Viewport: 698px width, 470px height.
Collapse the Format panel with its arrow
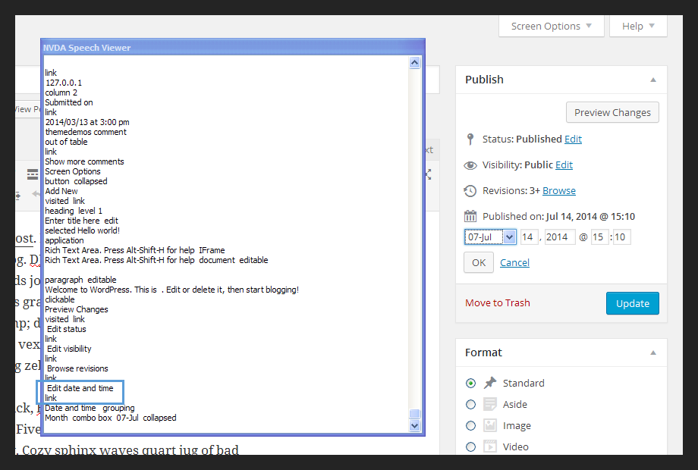[653, 353]
